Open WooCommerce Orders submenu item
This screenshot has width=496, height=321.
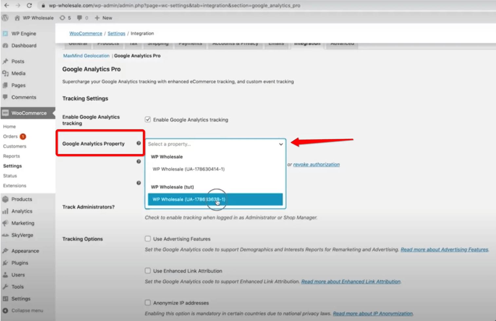[10, 136]
